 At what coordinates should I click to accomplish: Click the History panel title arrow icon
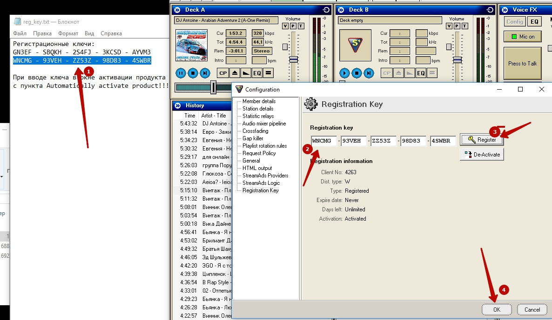coord(177,105)
